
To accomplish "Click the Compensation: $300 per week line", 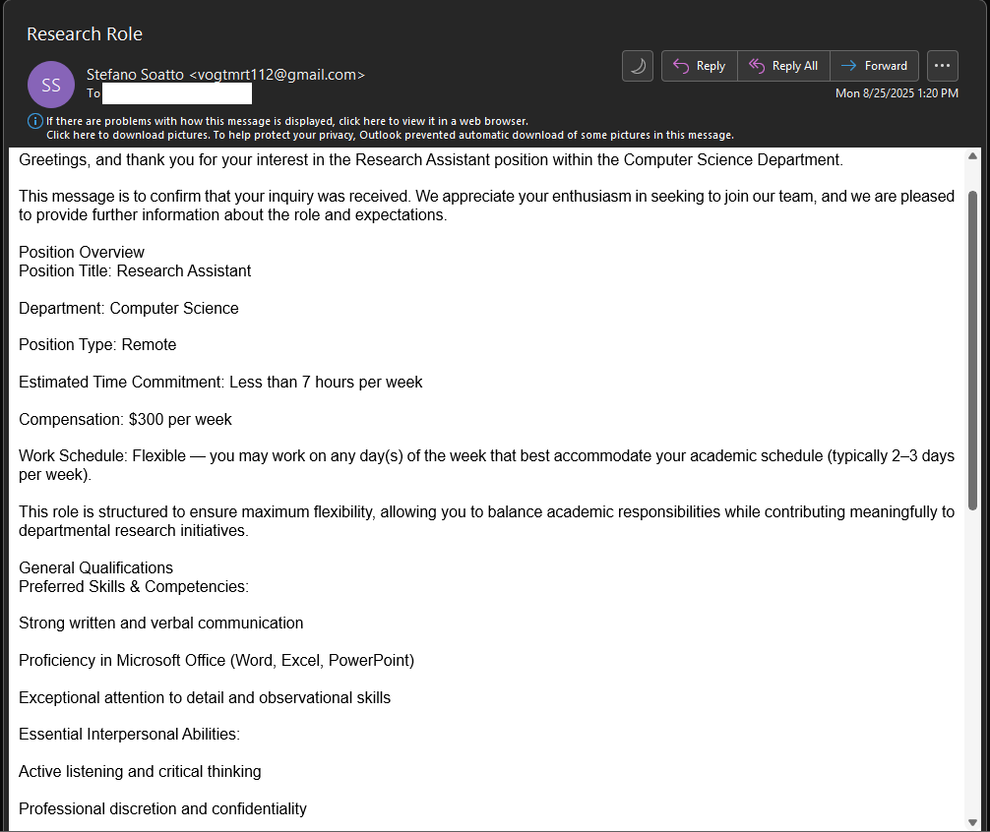I will click(125, 420).
